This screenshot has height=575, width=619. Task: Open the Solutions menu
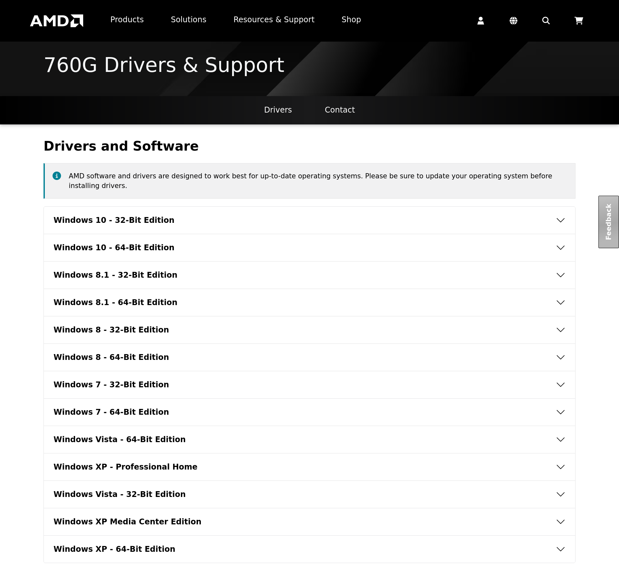coord(189,20)
